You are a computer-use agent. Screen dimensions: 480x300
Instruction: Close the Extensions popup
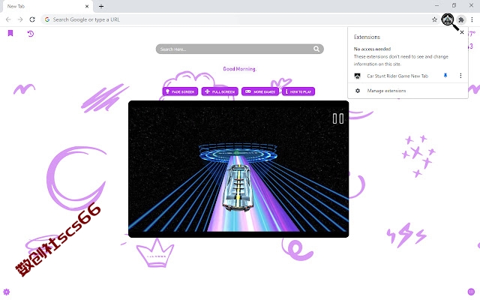(x=462, y=32)
